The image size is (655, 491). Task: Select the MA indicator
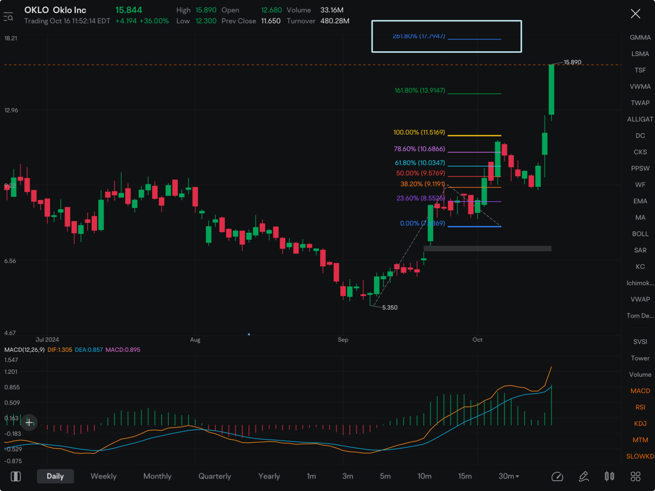tap(640, 217)
